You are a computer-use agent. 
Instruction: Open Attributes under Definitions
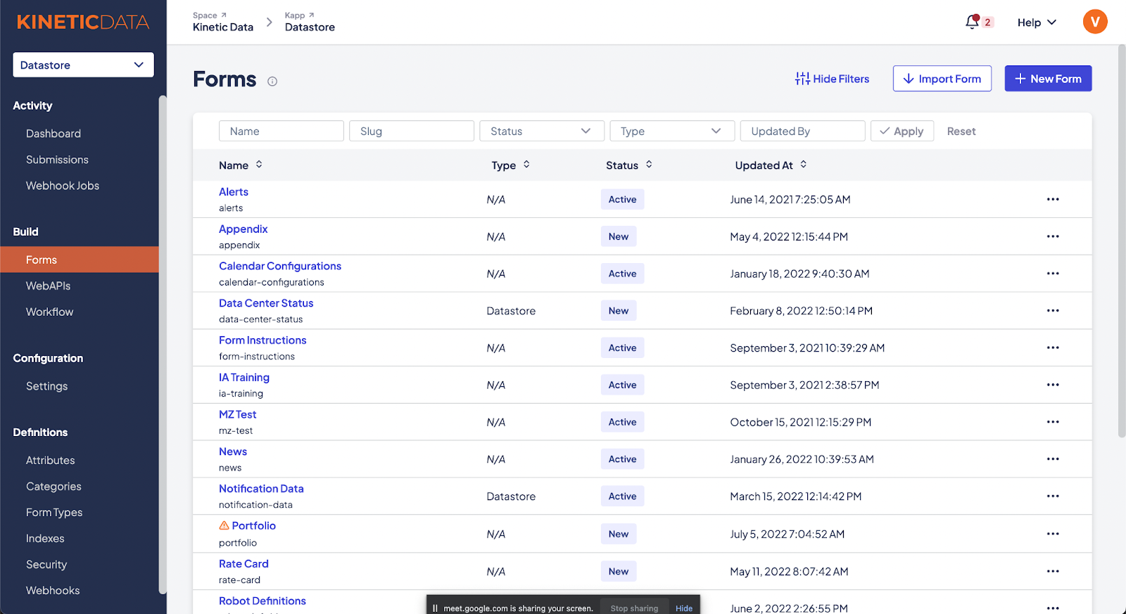51,460
